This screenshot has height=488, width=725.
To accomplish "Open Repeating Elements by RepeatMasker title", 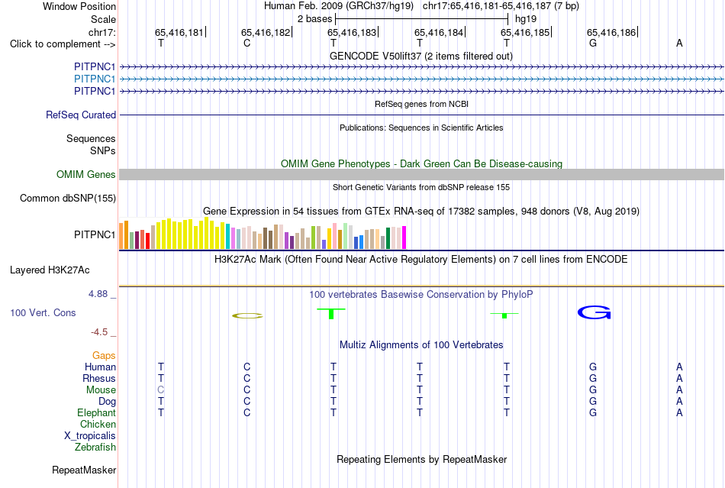I will click(x=422, y=459).
